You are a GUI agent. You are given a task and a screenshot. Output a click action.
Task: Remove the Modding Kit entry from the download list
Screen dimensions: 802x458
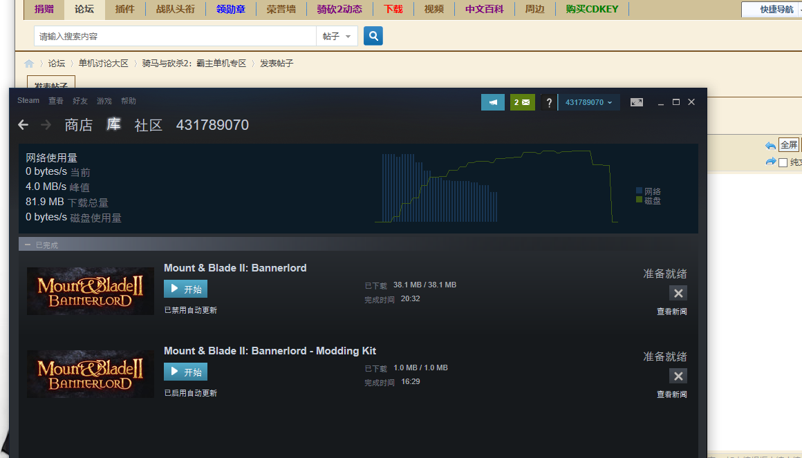click(x=678, y=376)
